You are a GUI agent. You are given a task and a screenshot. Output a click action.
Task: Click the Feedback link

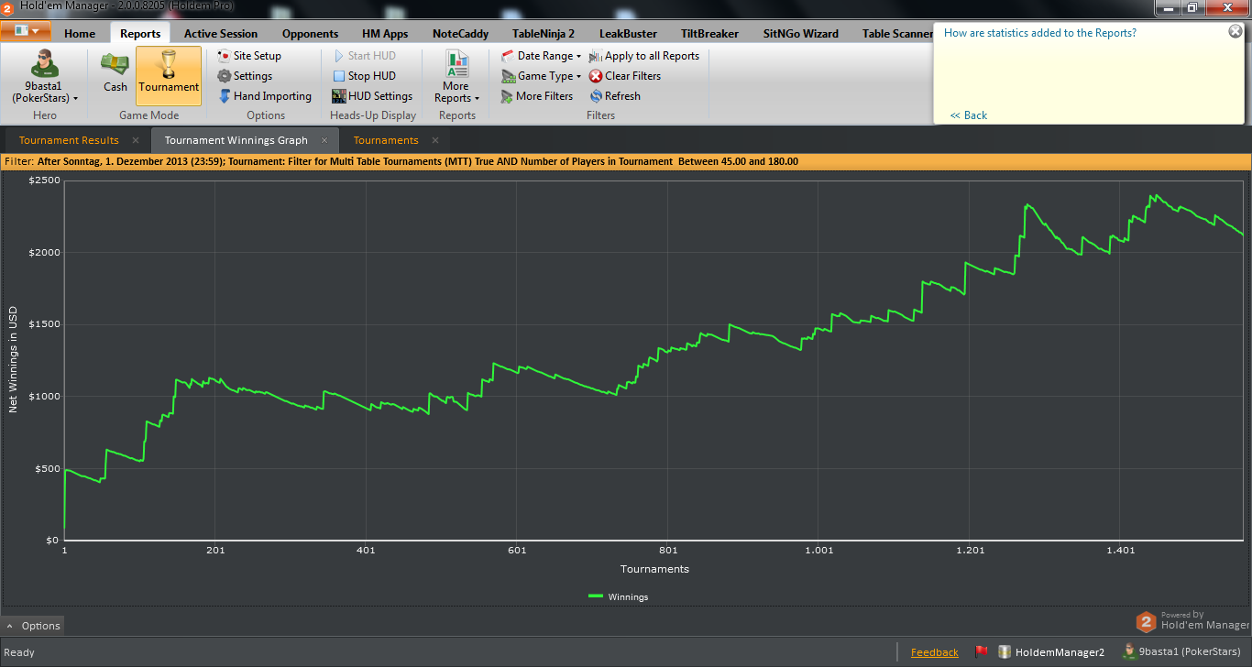point(935,652)
